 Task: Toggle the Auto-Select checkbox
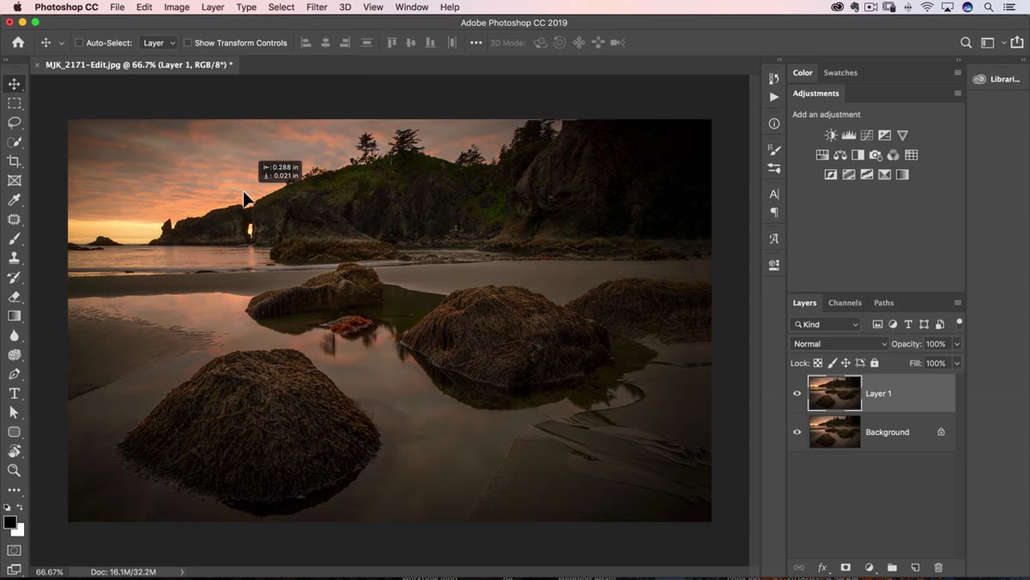[79, 43]
